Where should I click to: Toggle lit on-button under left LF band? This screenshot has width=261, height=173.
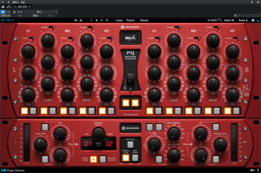click(24, 111)
